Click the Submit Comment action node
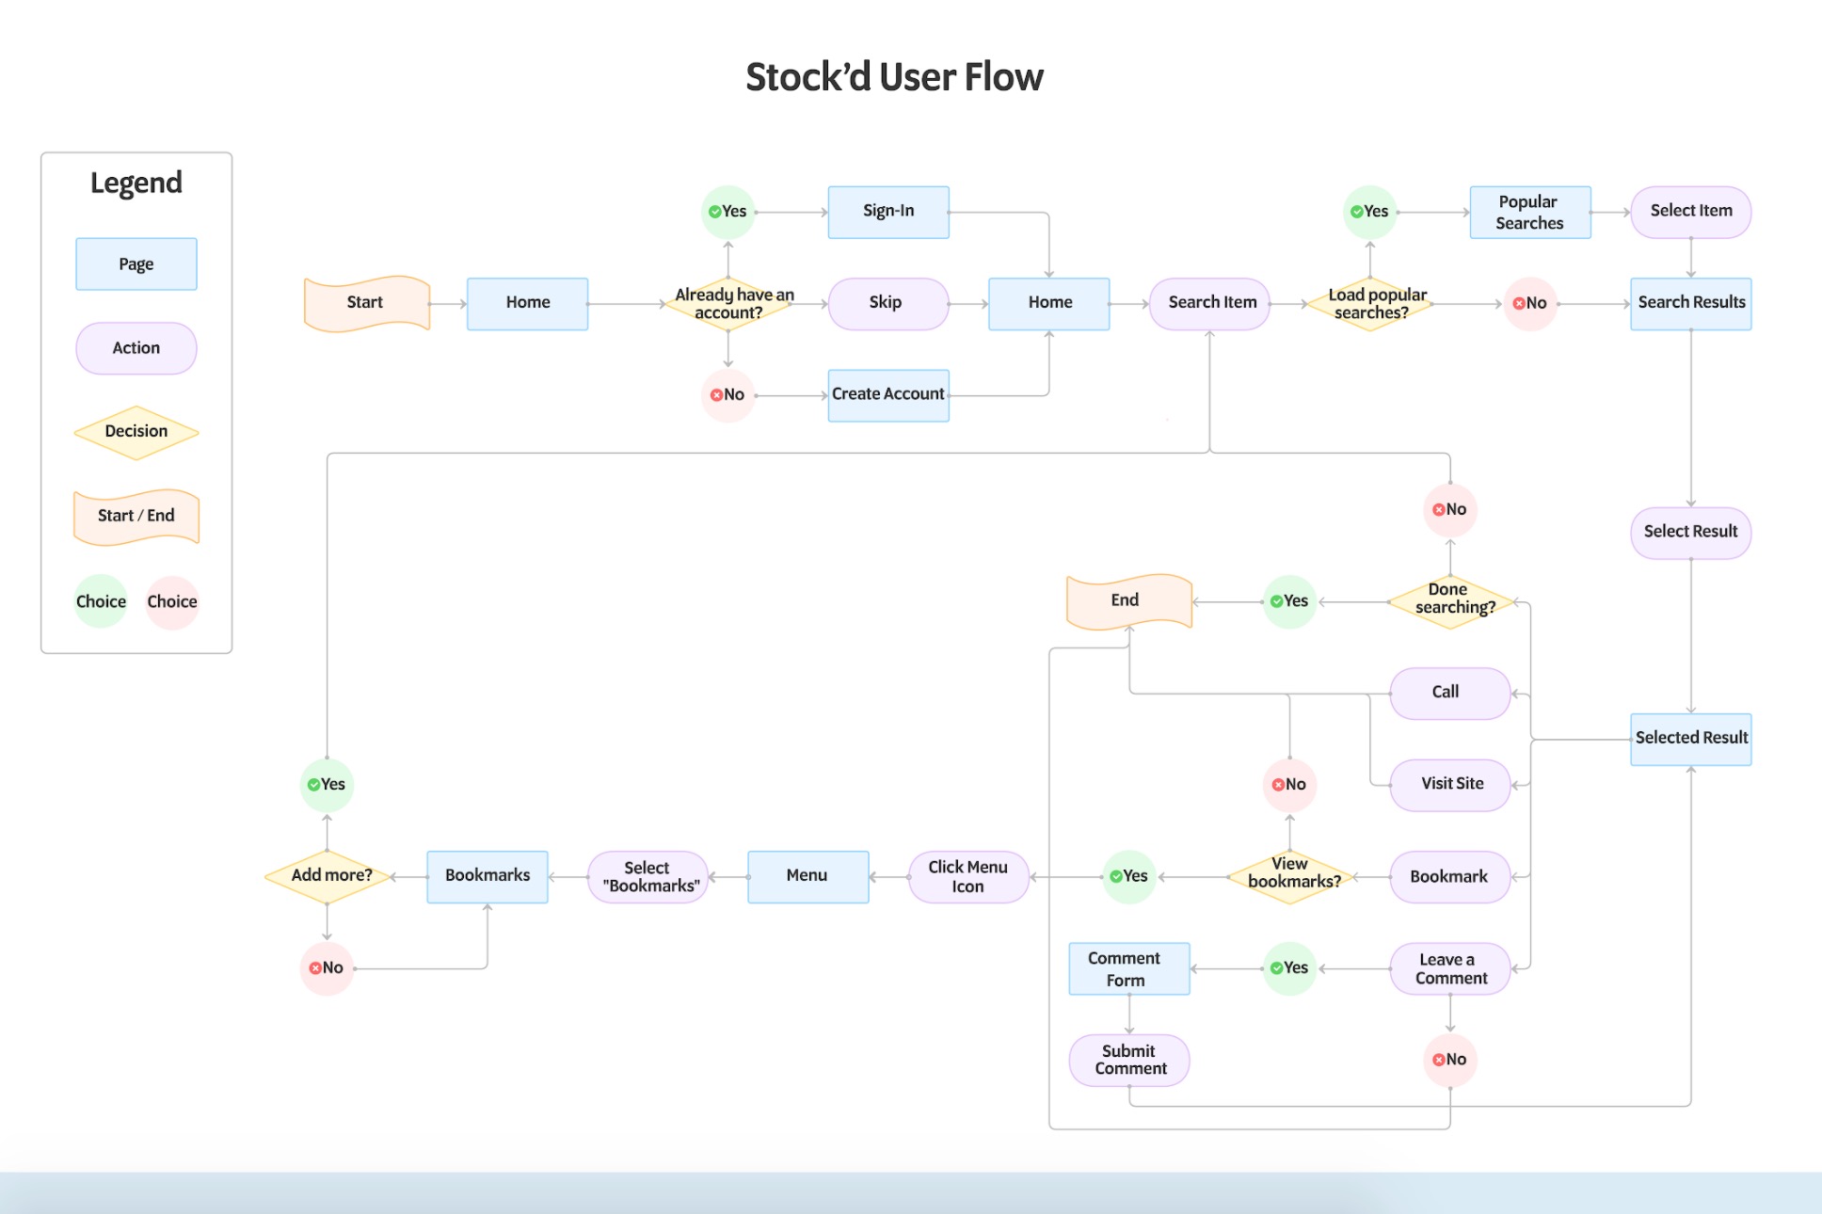This screenshot has height=1214, width=1822. pos(1128,1060)
